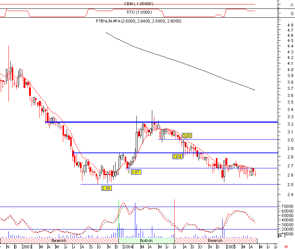Click the 2005 year label on time axis

point(231,247)
